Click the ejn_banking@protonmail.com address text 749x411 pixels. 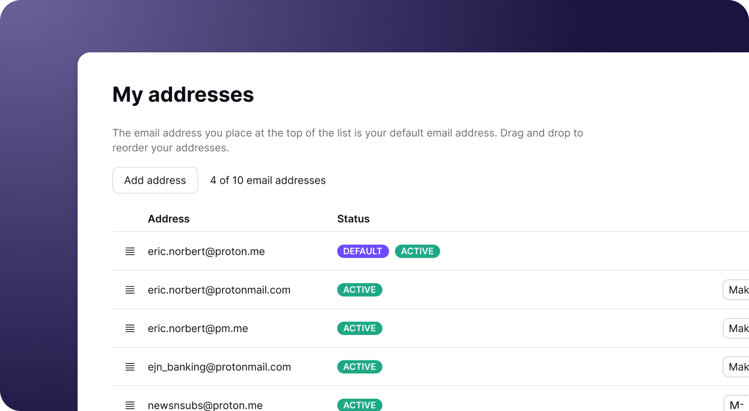[219, 367]
